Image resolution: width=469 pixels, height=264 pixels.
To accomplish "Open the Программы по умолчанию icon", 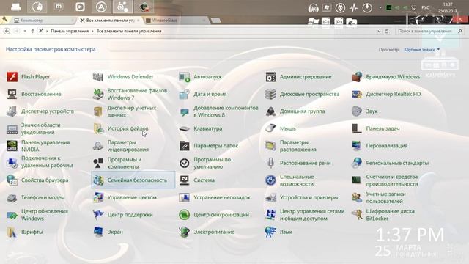I will pos(184,163).
